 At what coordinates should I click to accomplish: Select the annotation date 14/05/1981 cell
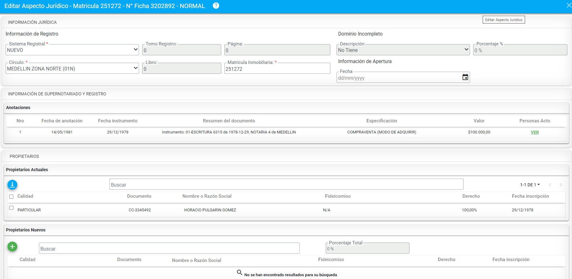coord(62,132)
